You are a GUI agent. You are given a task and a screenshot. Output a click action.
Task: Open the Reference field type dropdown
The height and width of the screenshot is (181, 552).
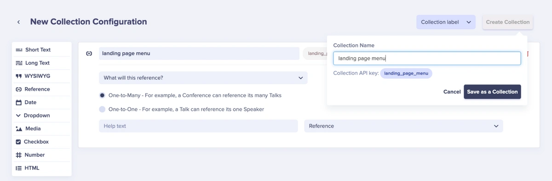pyautogui.click(x=403, y=126)
